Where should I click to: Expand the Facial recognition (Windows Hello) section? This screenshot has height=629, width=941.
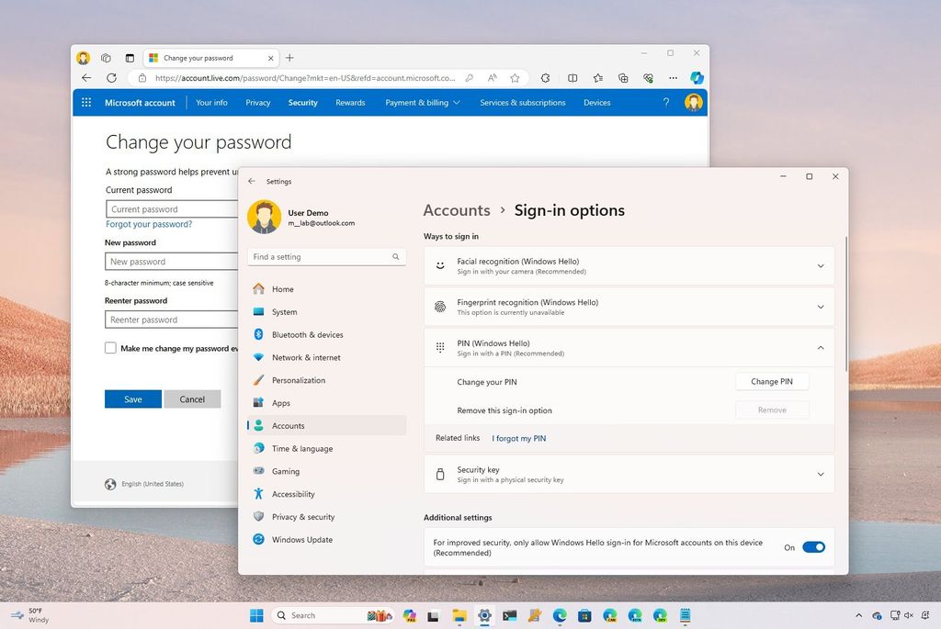click(821, 265)
